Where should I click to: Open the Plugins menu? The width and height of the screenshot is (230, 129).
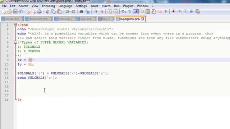[128, 6]
